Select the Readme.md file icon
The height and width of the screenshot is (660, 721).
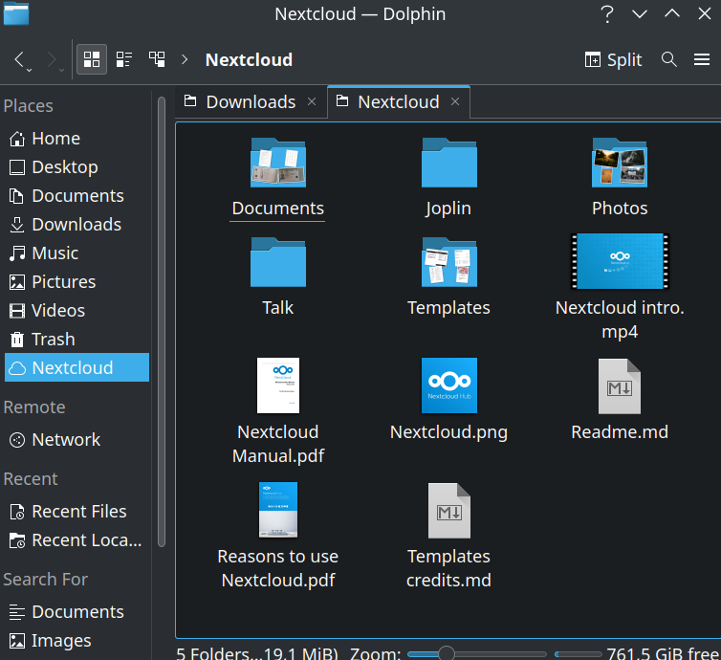click(620, 386)
